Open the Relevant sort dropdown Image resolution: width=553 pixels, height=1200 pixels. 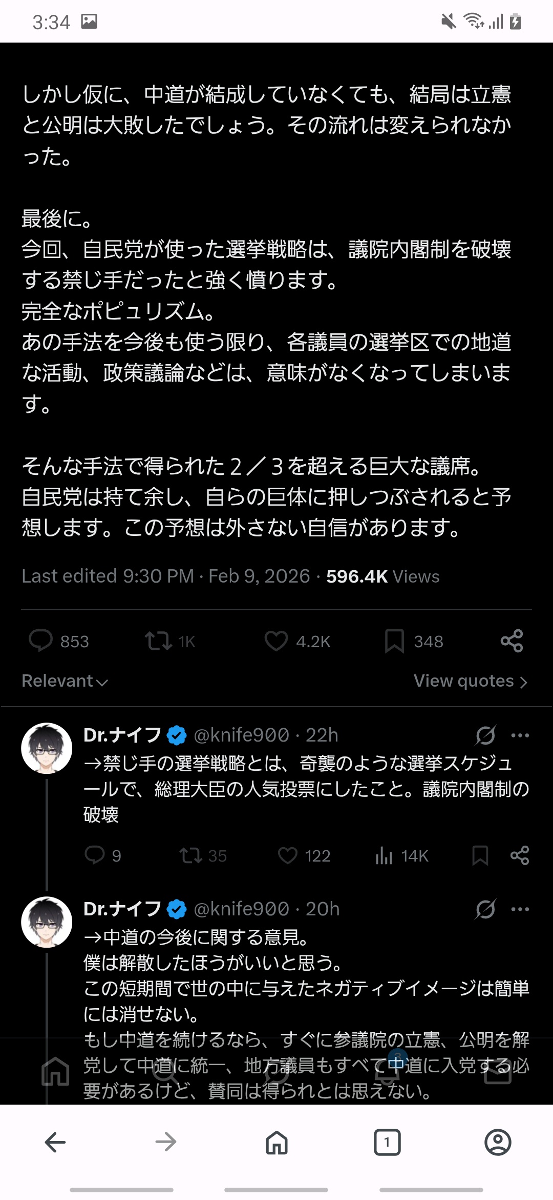click(x=65, y=681)
